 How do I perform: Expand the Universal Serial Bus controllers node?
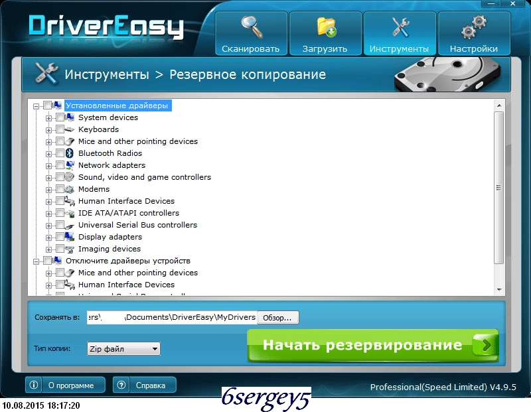pos(48,226)
